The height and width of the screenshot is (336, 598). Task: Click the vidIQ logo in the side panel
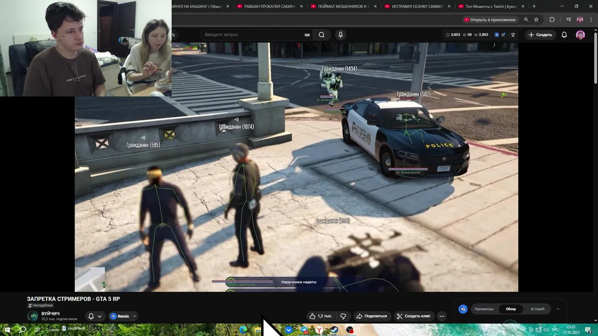pyautogui.click(x=463, y=309)
